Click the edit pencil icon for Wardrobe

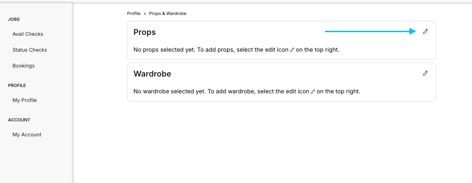425,73
